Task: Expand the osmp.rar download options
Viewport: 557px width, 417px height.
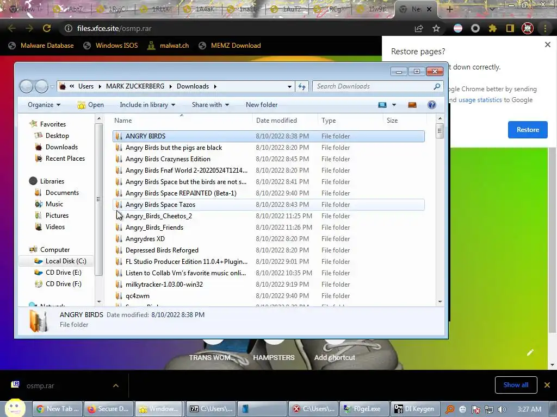Action: 116,386
